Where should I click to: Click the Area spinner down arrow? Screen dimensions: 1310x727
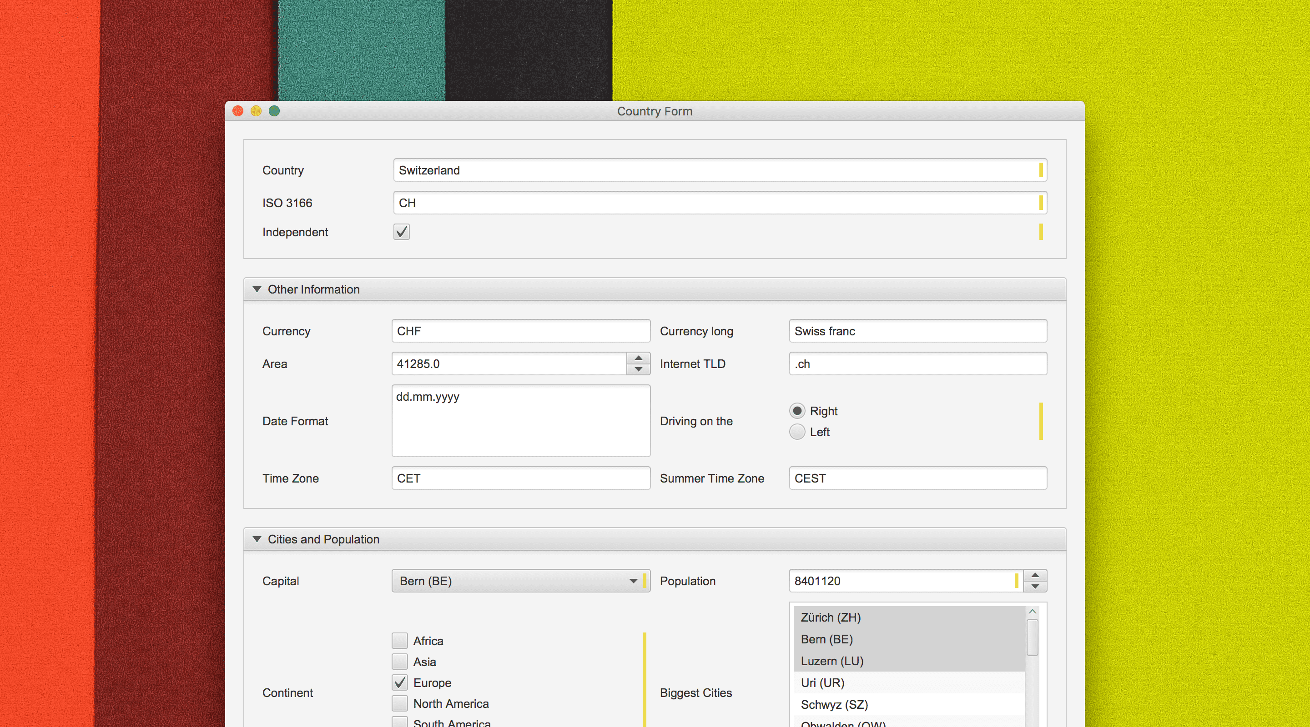pyautogui.click(x=638, y=369)
